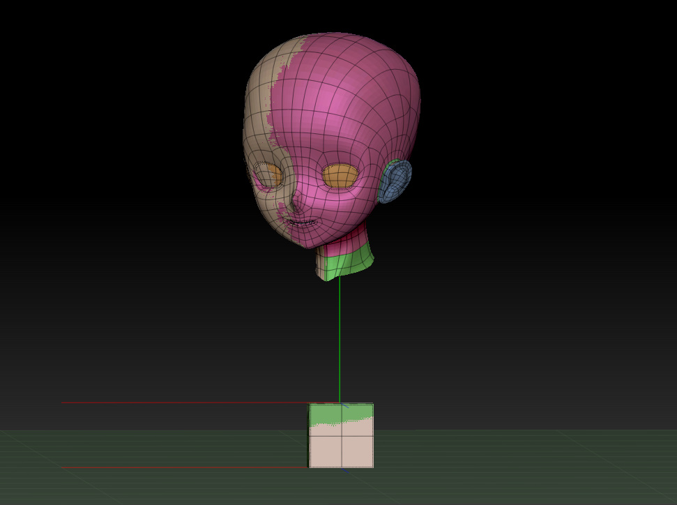Select the beige lower part of the cube
Image resolution: width=677 pixels, height=505 pixels.
(x=342, y=450)
